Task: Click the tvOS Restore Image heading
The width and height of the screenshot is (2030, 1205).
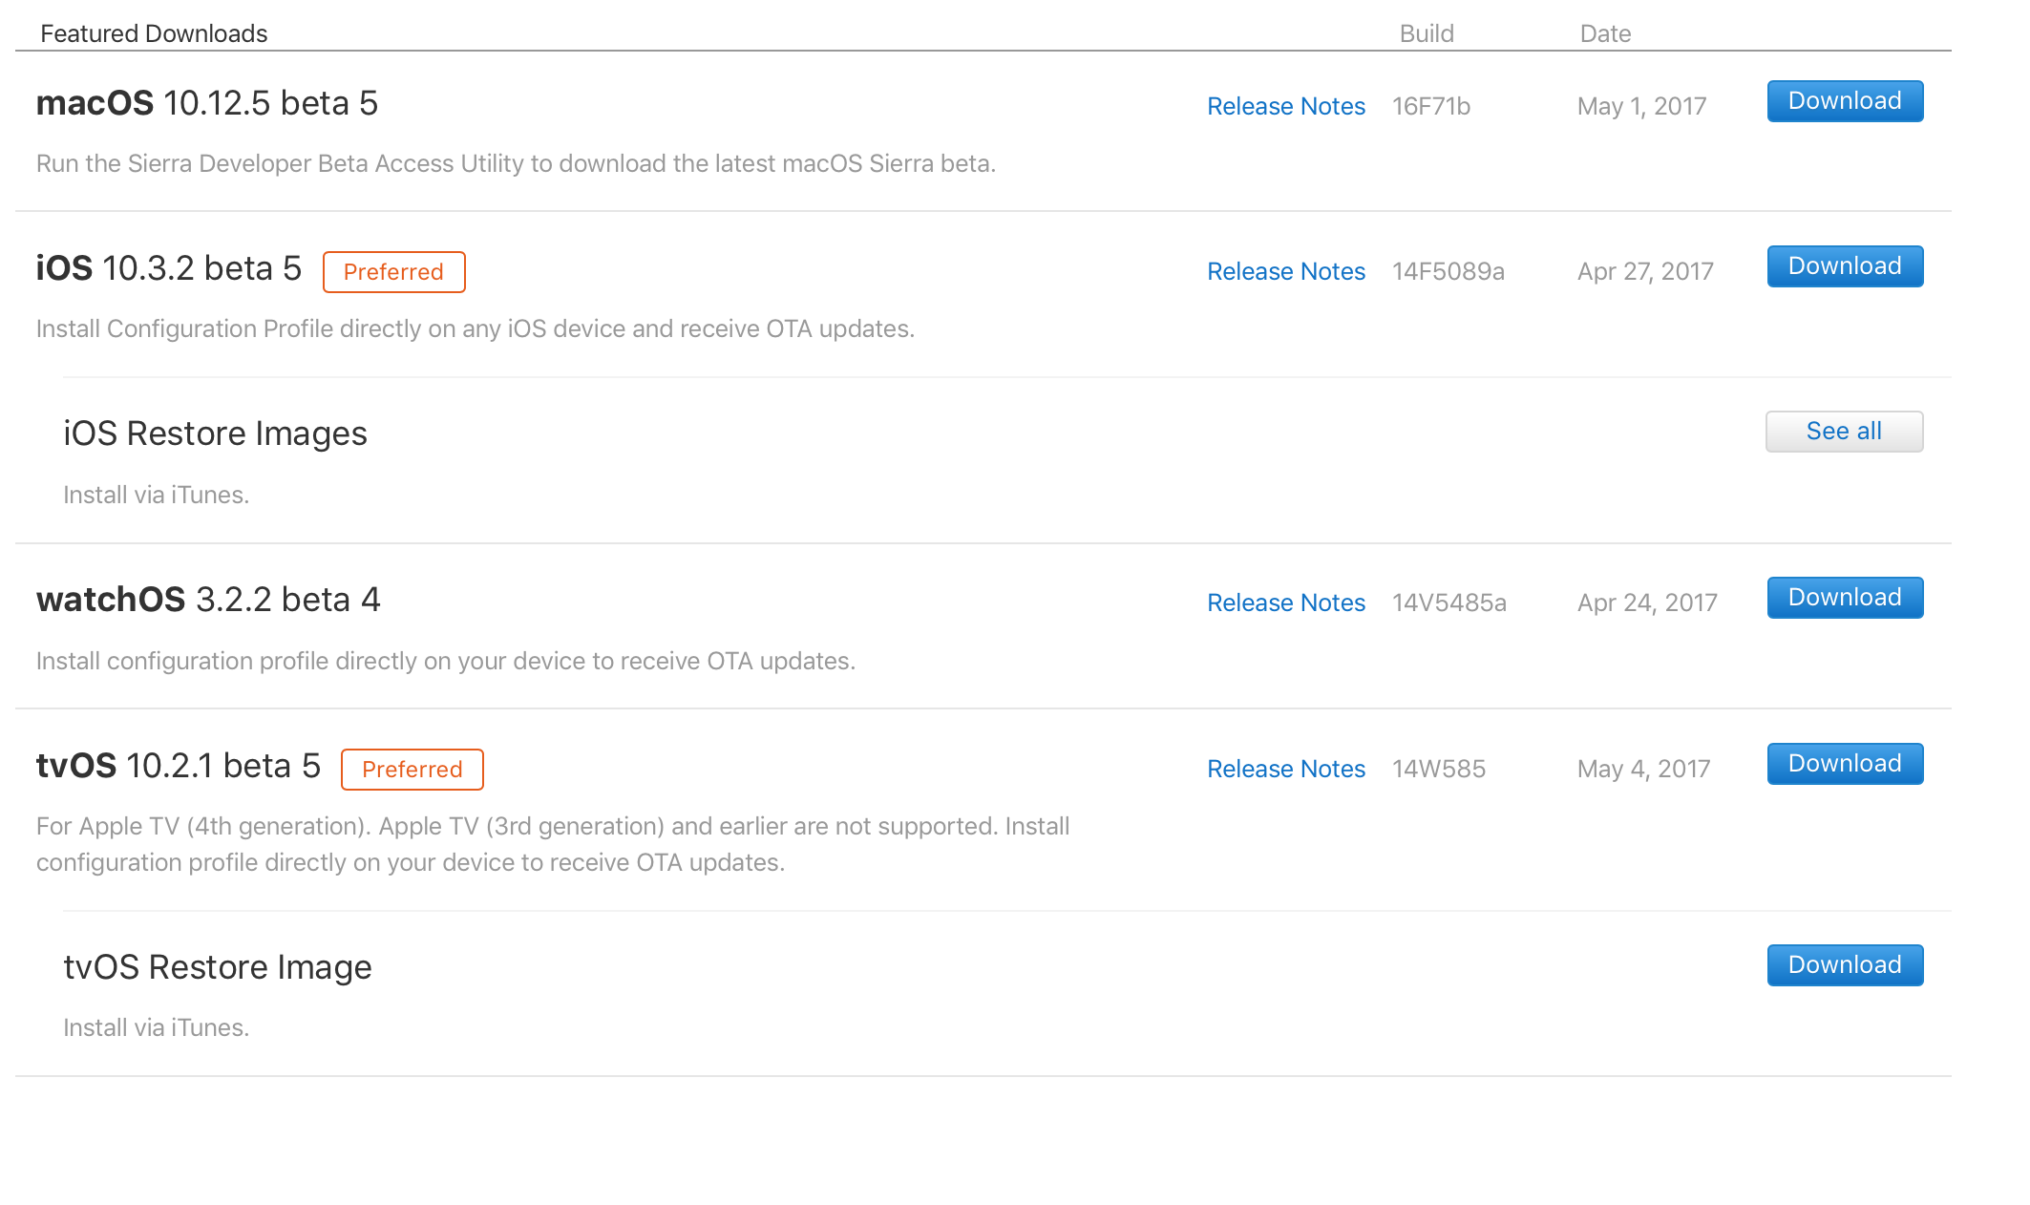Action: [218, 967]
